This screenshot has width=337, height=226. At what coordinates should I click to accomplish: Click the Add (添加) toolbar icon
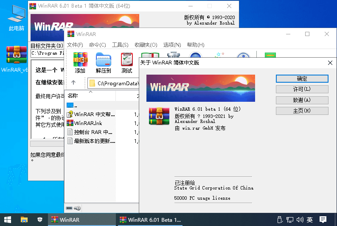(80, 63)
